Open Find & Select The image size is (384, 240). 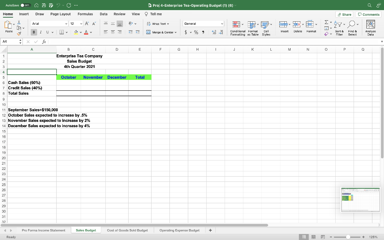[x=352, y=28]
